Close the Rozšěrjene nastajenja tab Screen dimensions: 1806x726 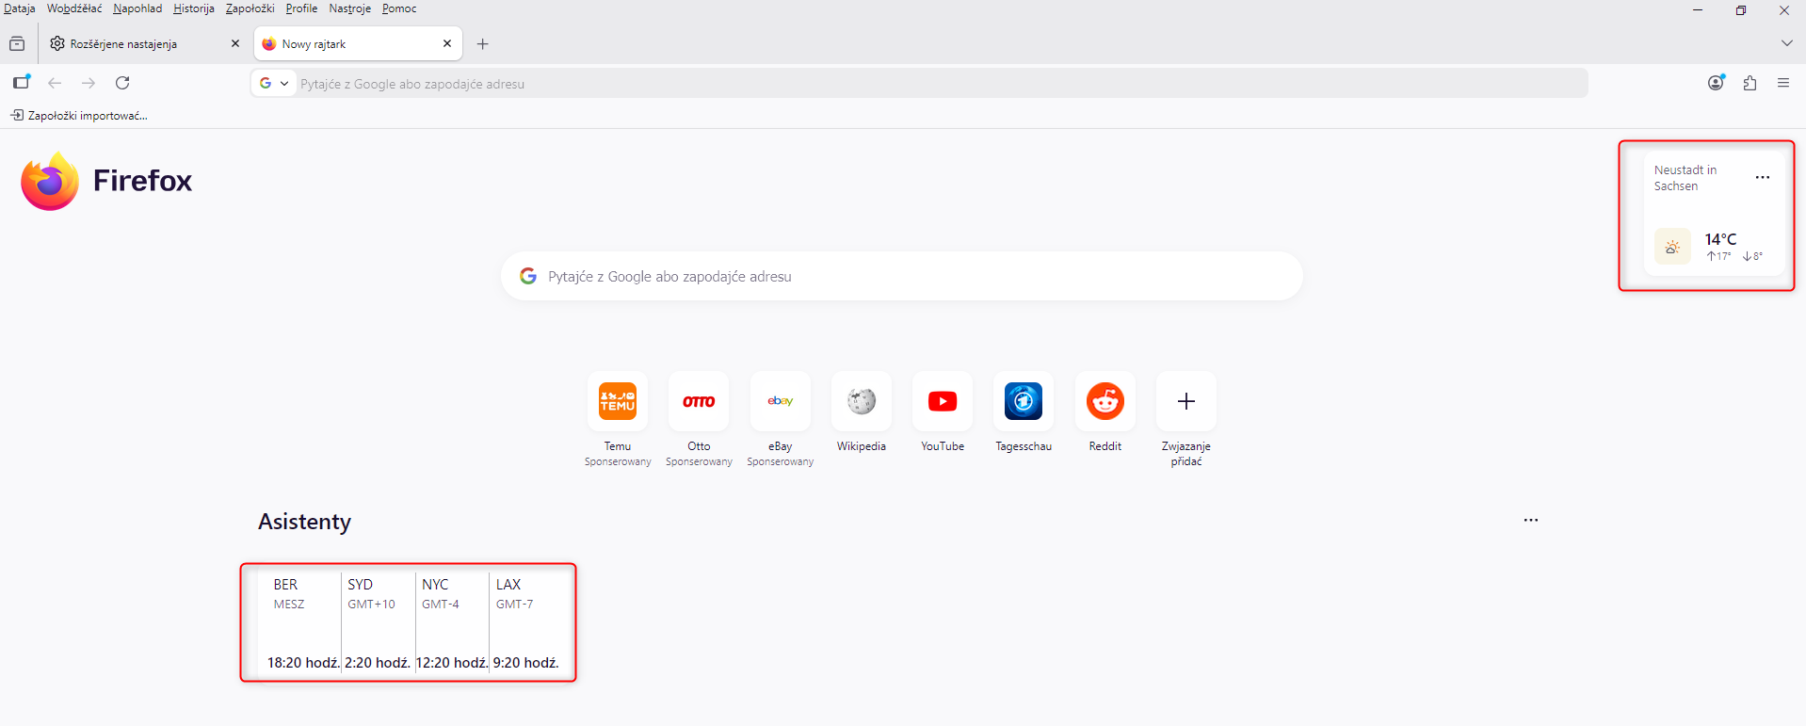(235, 43)
